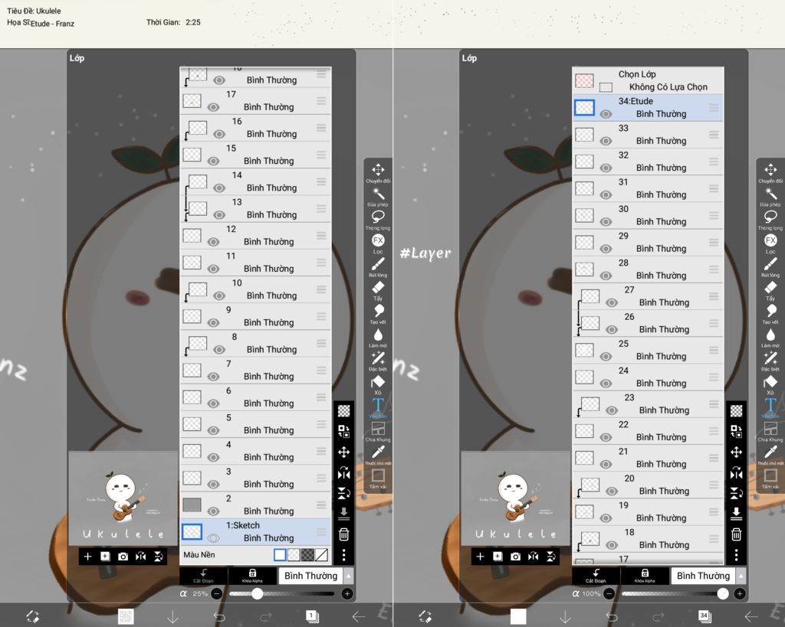Select the Bút lông brush tool in left screenshot
Viewport: 785px width, 627px height.
[378, 266]
